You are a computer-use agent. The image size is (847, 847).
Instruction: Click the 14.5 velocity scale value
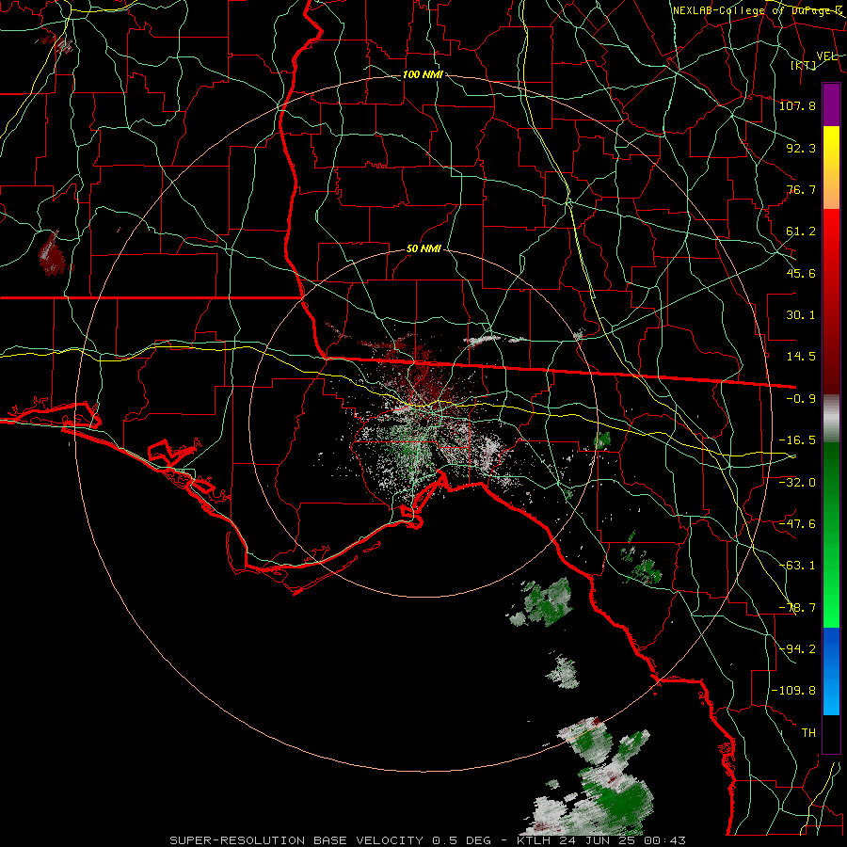pyautogui.click(x=801, y=357)
